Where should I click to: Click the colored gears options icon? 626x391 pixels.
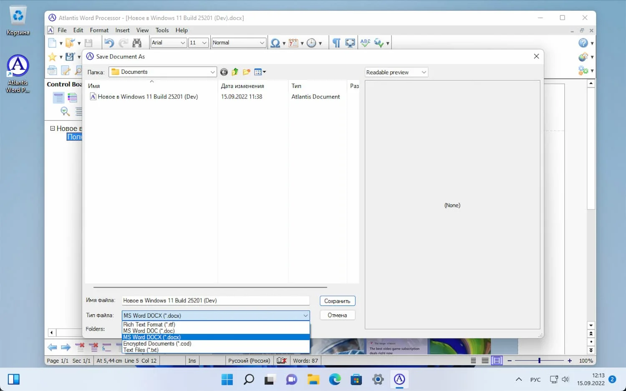[583, 70]
